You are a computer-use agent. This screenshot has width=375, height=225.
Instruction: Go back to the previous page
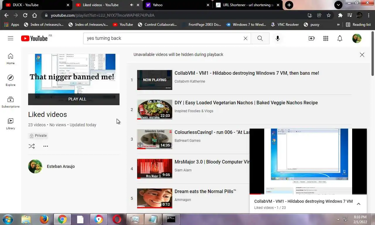tap(6, 15)
